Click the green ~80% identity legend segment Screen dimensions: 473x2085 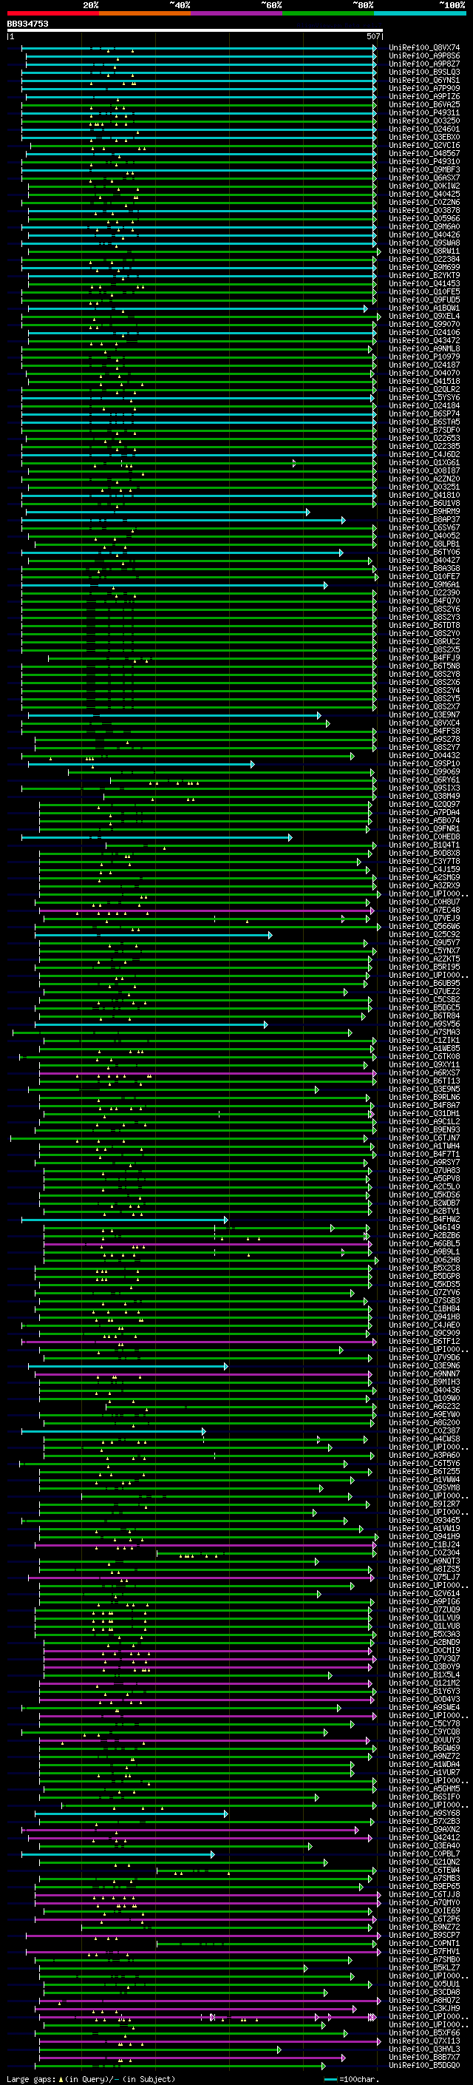coord(328,14)
